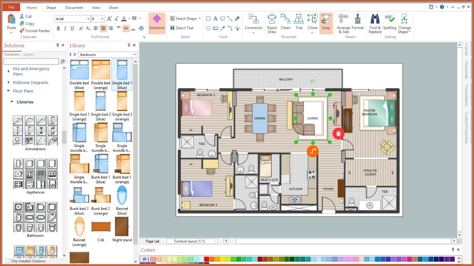Use the Clone tool
Screen dimensions: 474x266
click(312, 23)
